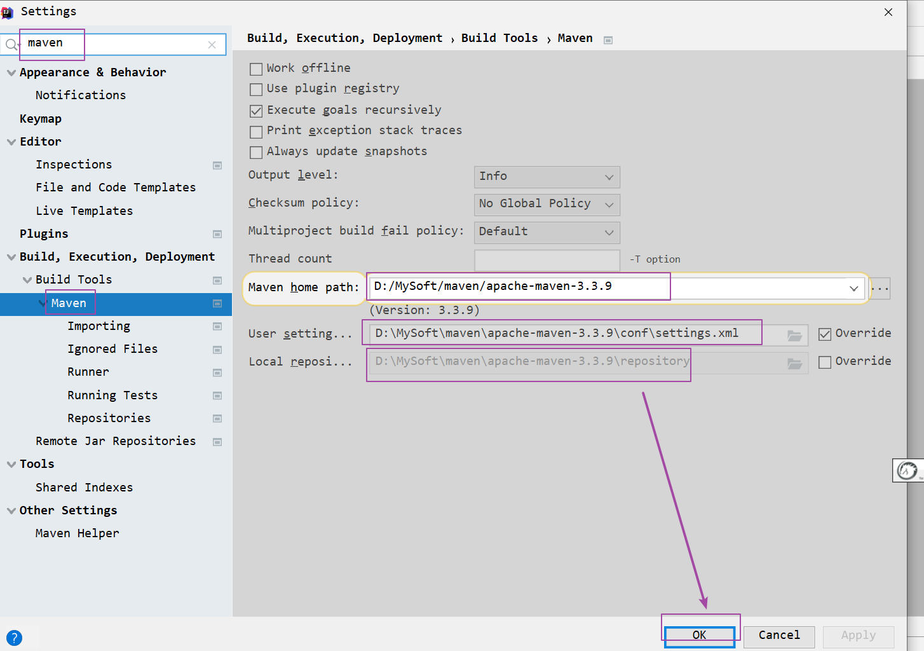924x651 pixels.
Task: Open the Checksum policy dropdown
Action: click(x=547, y=204)
